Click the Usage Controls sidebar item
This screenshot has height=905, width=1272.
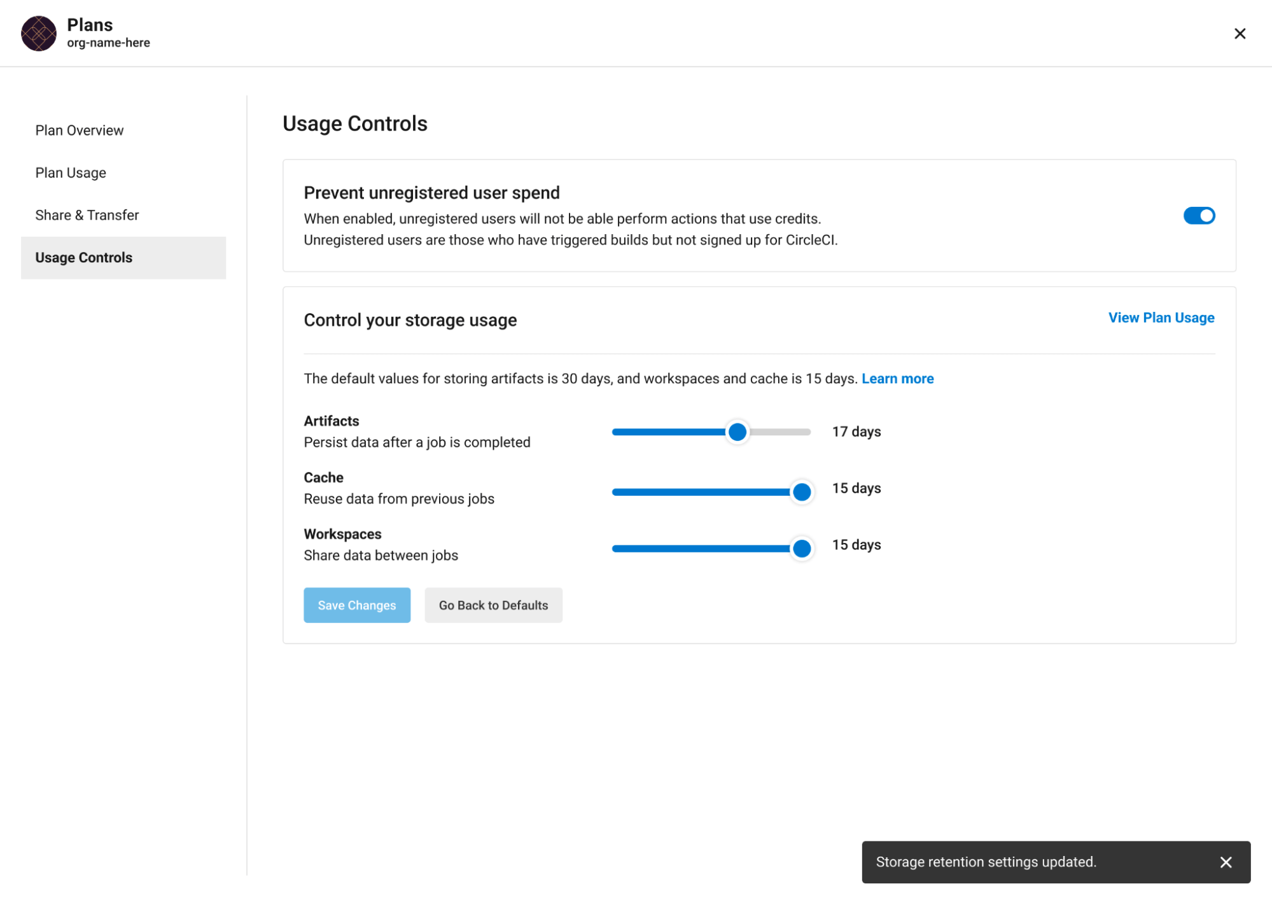83,258
